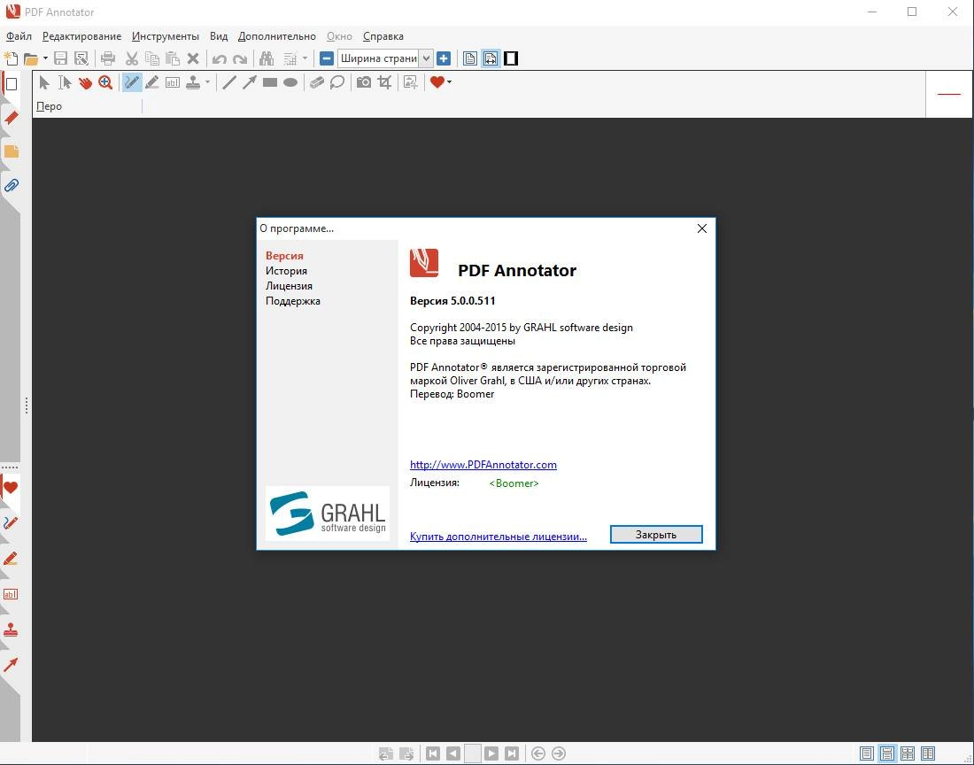Open a file with the folder icon
This screenshot has height=765, width=974.
coord(30,58)
